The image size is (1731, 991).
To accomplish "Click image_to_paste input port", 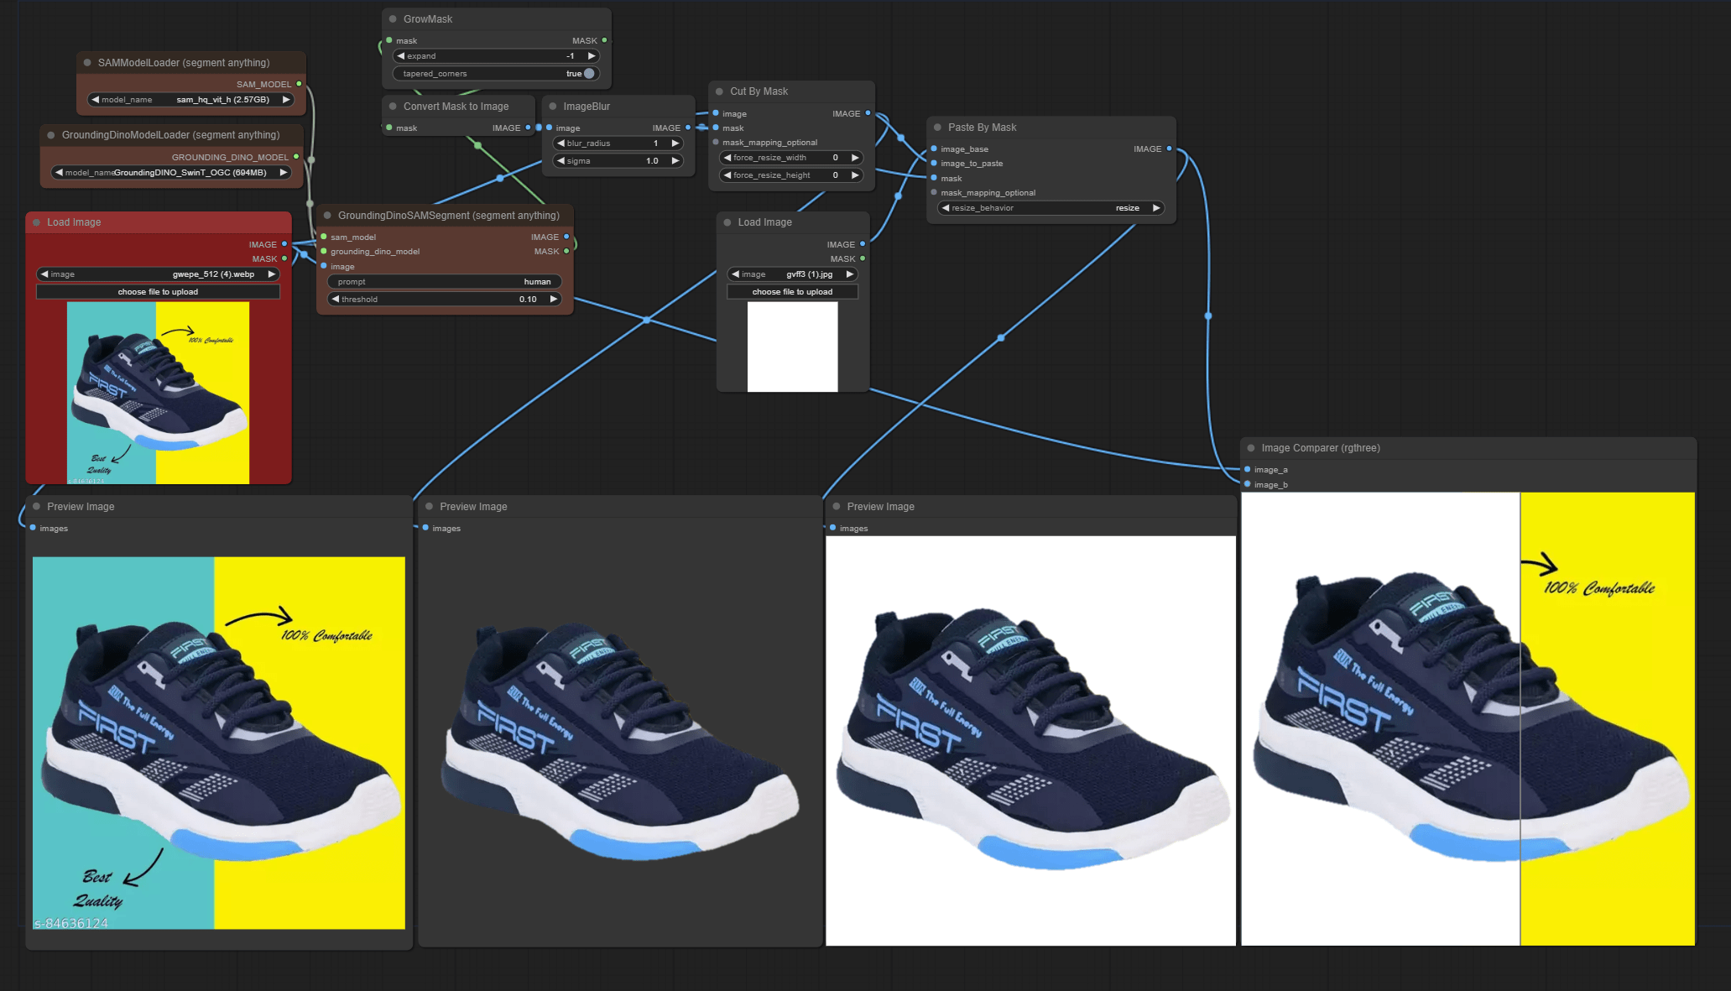I will pos(934,164).
